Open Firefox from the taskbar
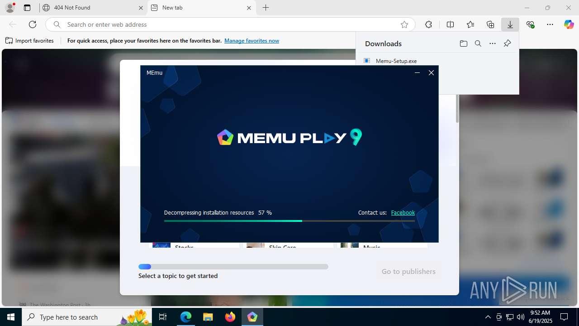The image size is (579, 326). [230, 317]
